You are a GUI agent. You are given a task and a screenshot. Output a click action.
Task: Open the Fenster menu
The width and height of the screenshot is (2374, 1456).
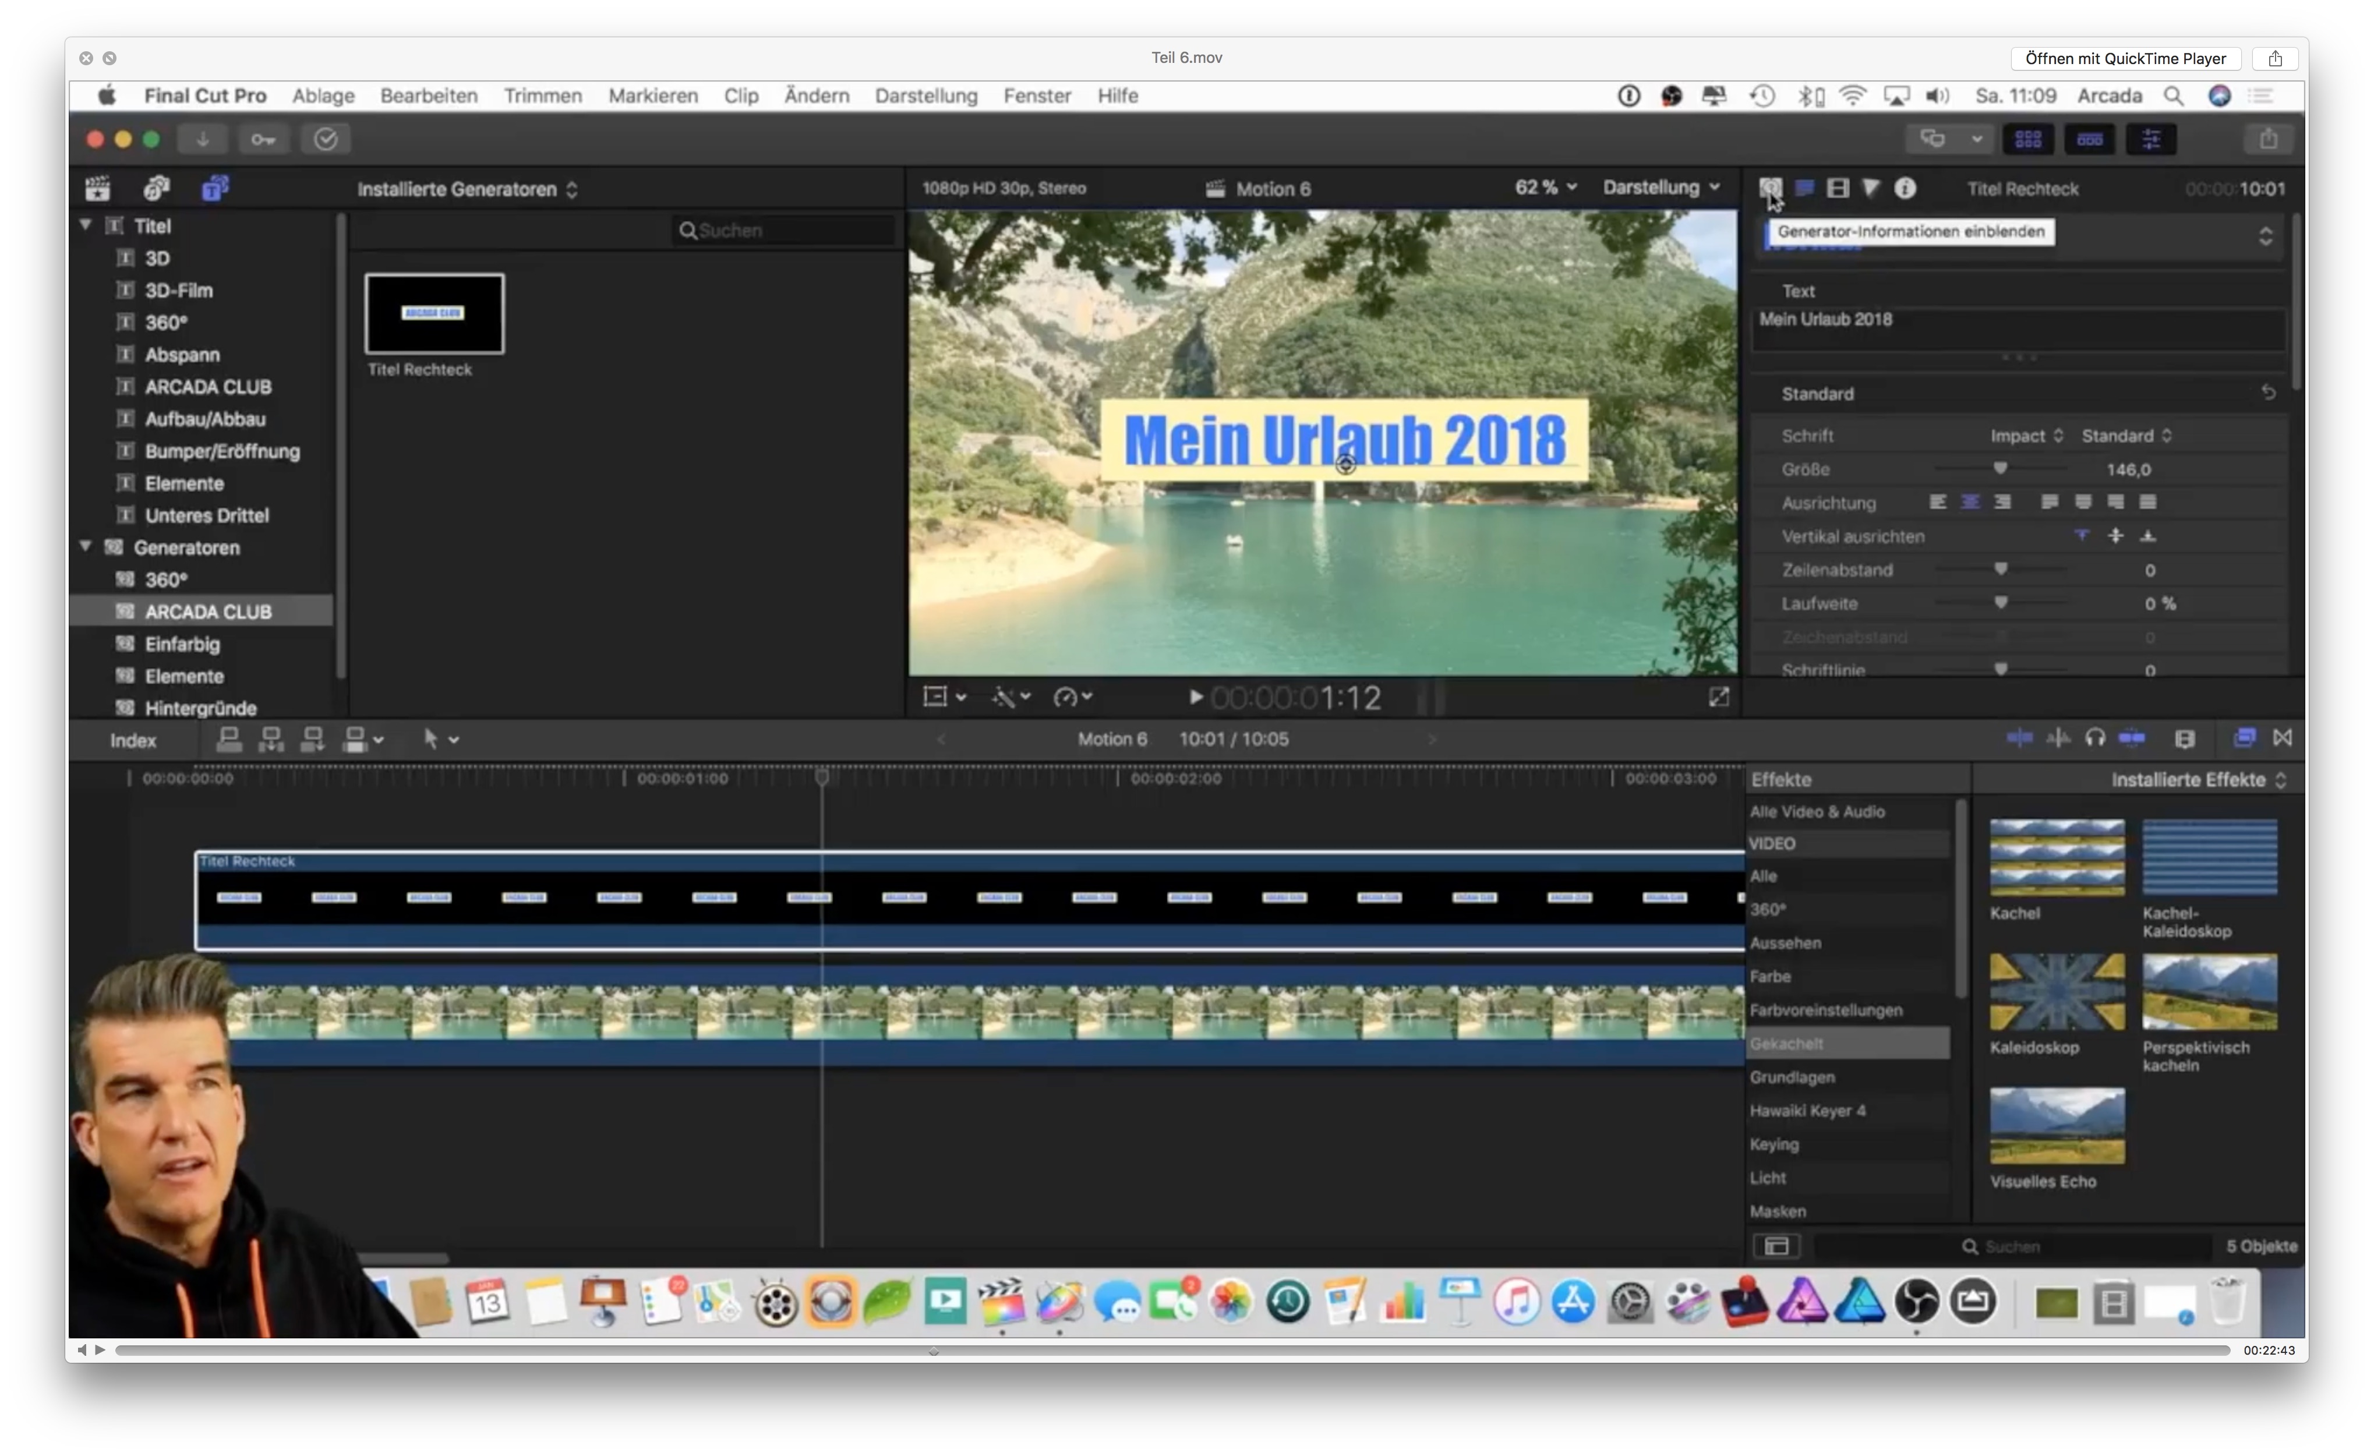[1037, 96]
